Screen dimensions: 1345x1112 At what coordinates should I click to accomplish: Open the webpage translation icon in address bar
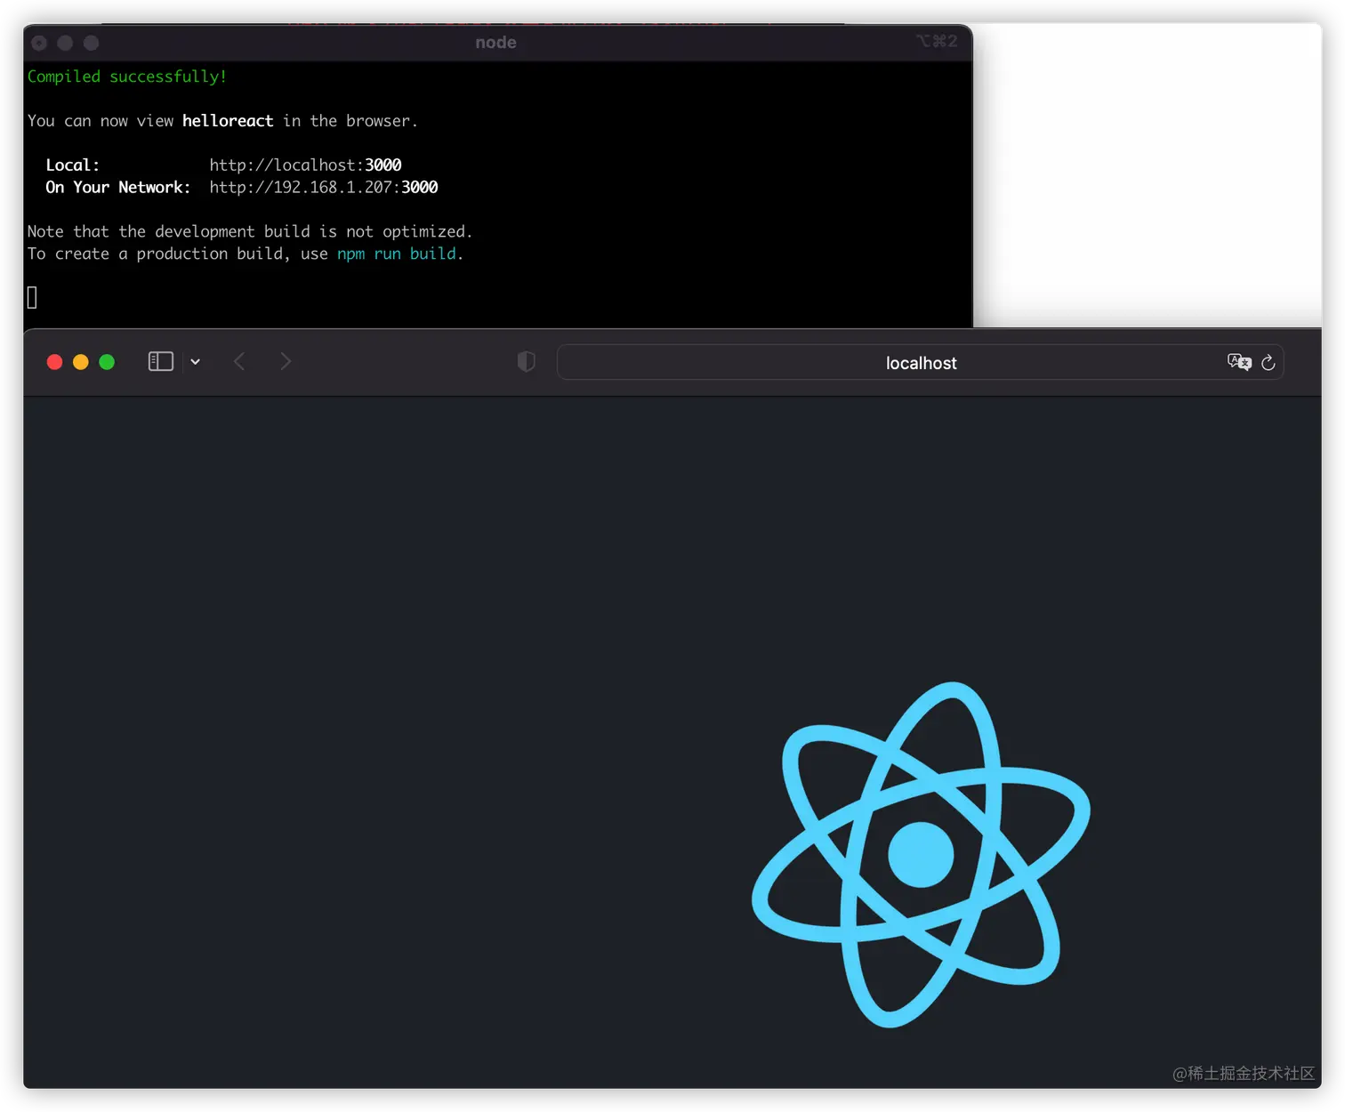(1238, 362)
